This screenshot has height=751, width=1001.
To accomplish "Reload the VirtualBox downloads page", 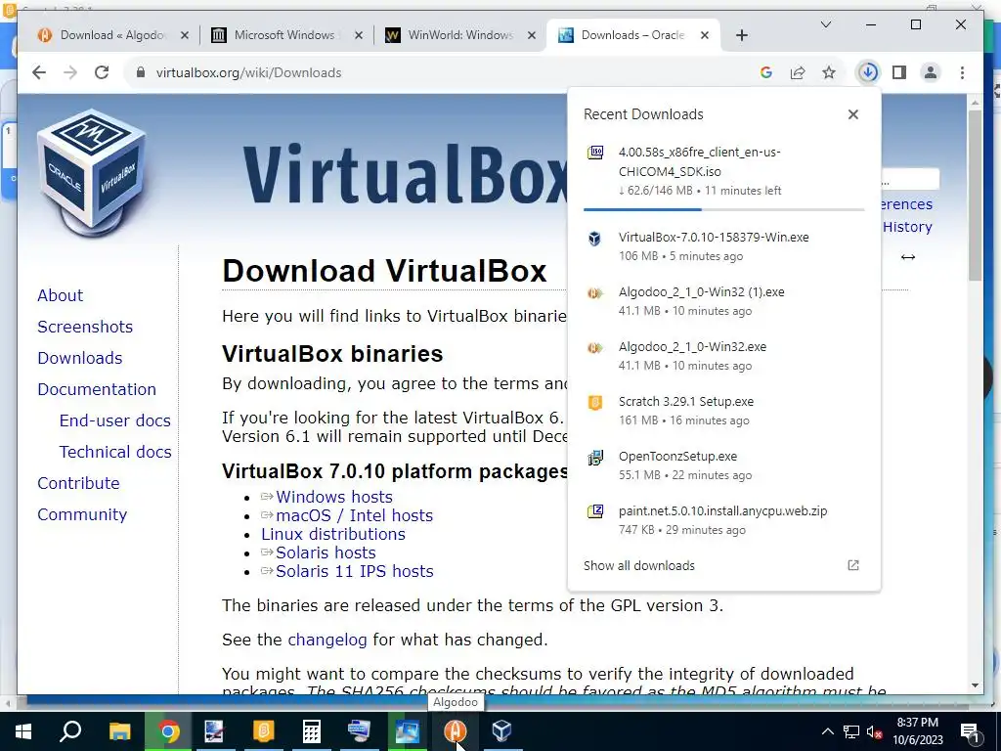I will point(102,72).
